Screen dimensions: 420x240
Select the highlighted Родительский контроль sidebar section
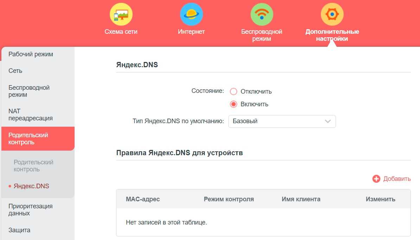click(38, 139)
